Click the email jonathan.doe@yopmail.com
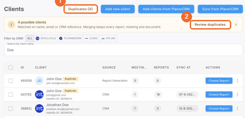 [x=63, y=109]
